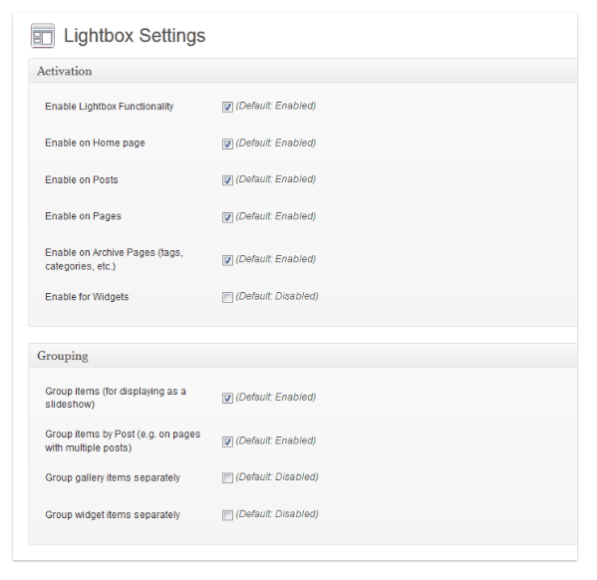597x580 pixels.
Task: Uncheck Group items for slideshow checkbox
Action: pyautogui.click(x=227, y=399)
